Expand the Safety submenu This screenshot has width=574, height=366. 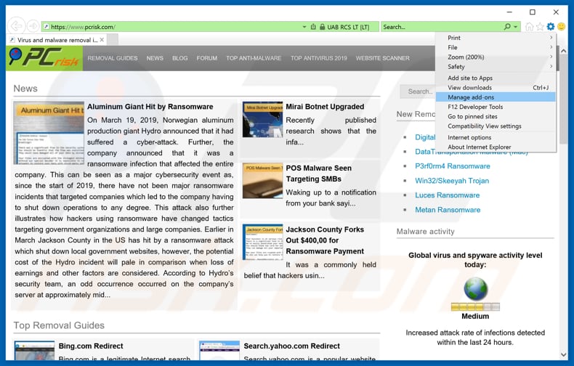pos(496,67)
